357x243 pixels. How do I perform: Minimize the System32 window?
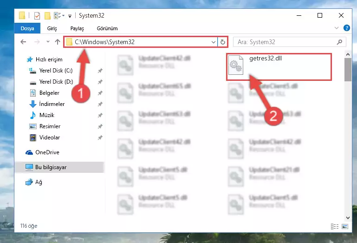pyautogui.click(x=299, y=15)
